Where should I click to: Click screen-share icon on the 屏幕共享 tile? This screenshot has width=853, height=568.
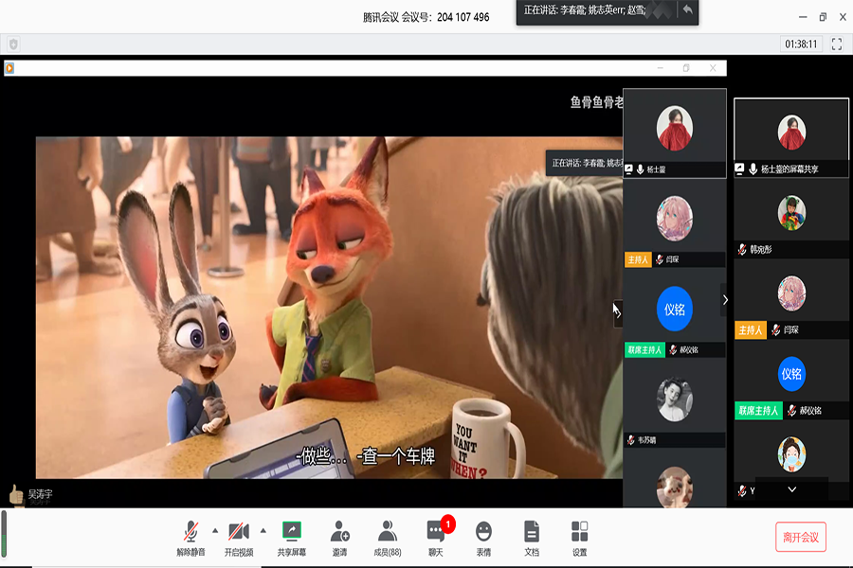[x=739, y=169]
